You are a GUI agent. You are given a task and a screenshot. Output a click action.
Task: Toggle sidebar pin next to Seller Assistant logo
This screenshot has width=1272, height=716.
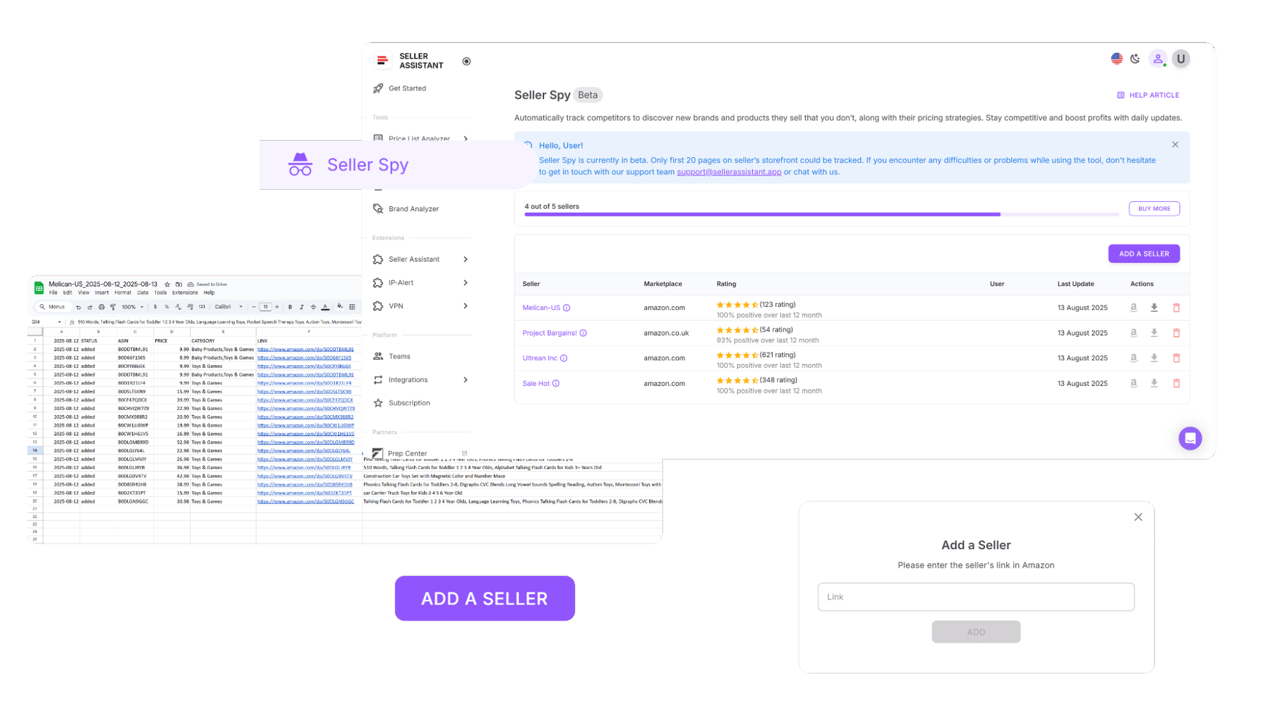466,61
